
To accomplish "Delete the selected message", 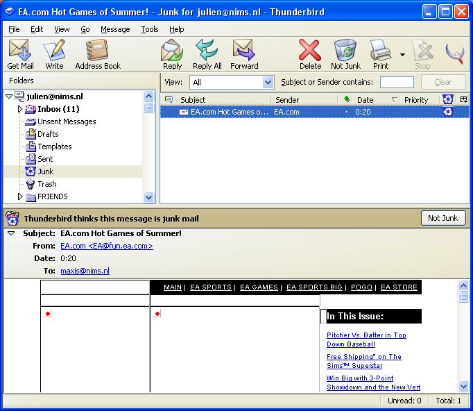I will (x=310, y=54).
